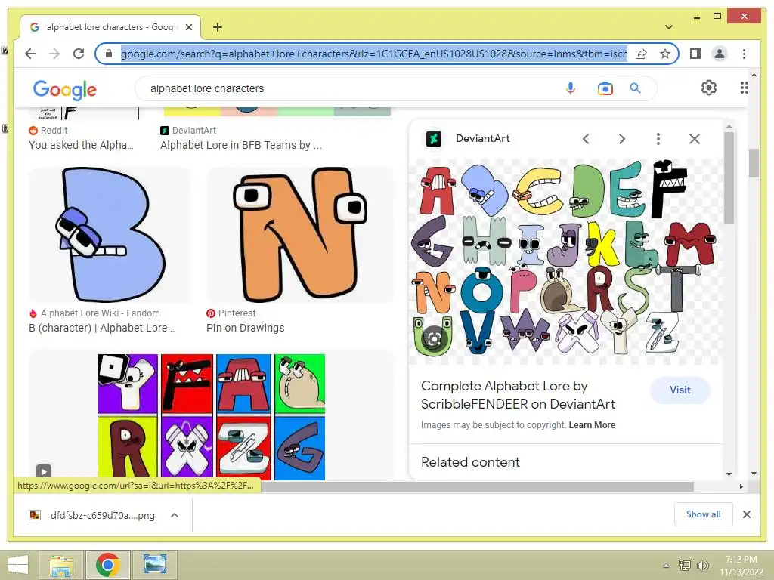774x580 pixels.
Task: Close the downloads bar
Action: click(746, 514)
